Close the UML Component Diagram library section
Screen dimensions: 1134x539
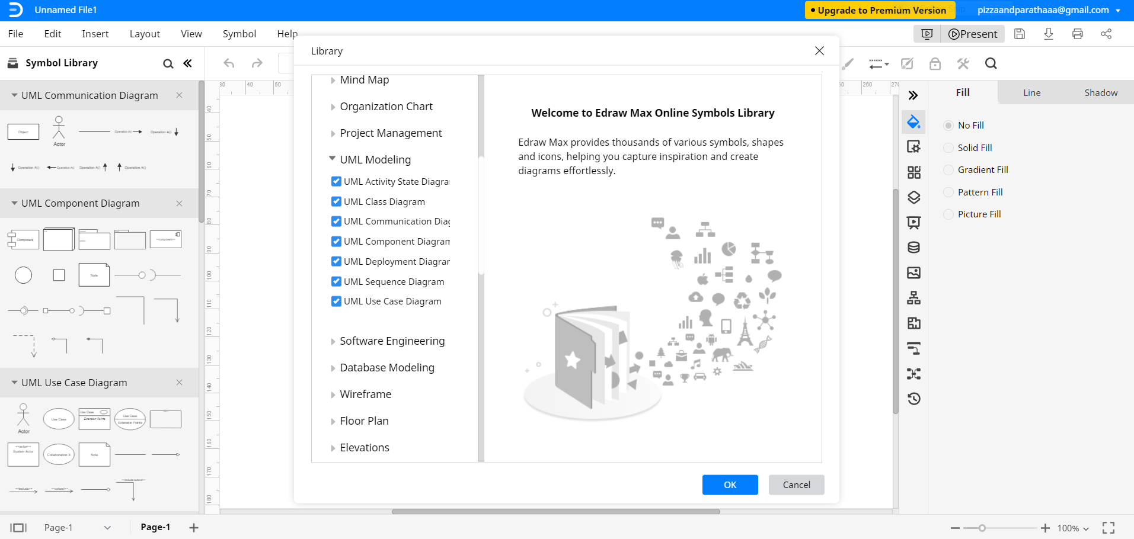point(179,203)
